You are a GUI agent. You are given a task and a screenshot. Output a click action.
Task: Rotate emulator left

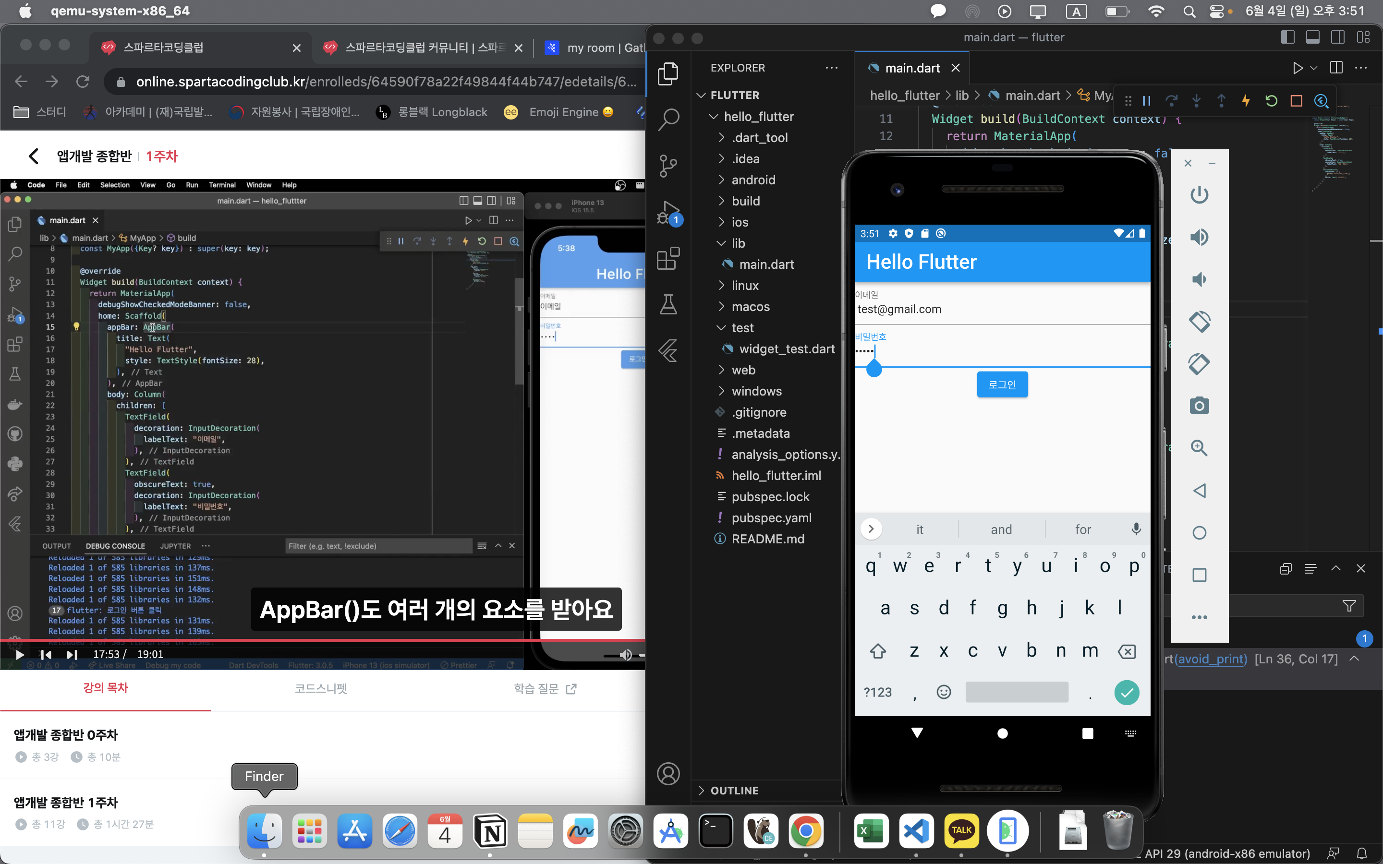[x=1199, y=322]
